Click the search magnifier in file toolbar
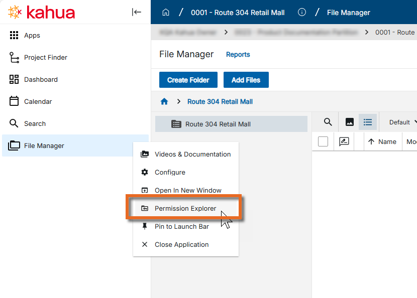The width and height of the screenshot is (417, 298). 328,122
